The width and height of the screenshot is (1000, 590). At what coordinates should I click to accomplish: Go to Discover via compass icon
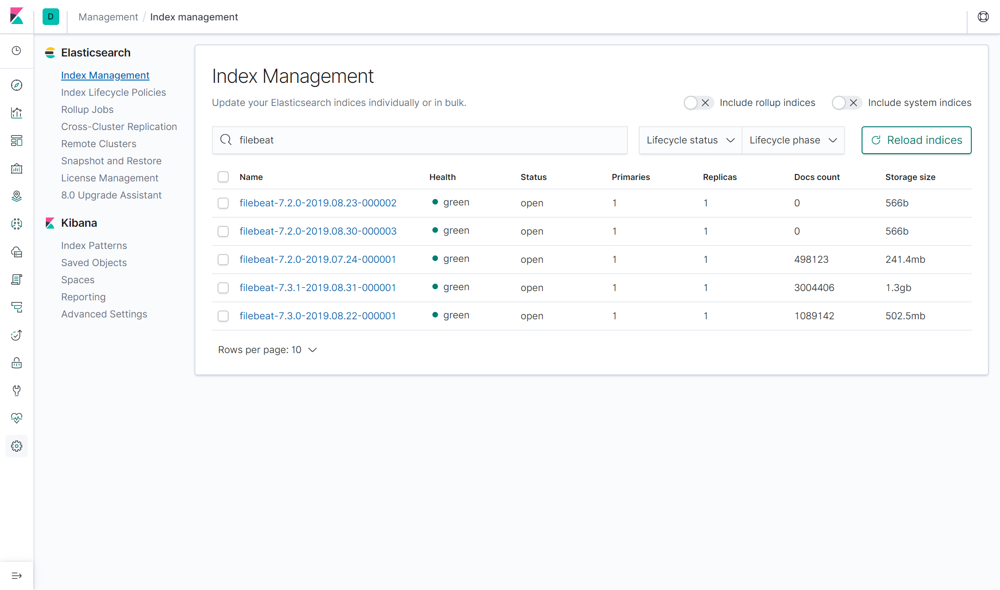pyautogui.click(x=17, y=85)
